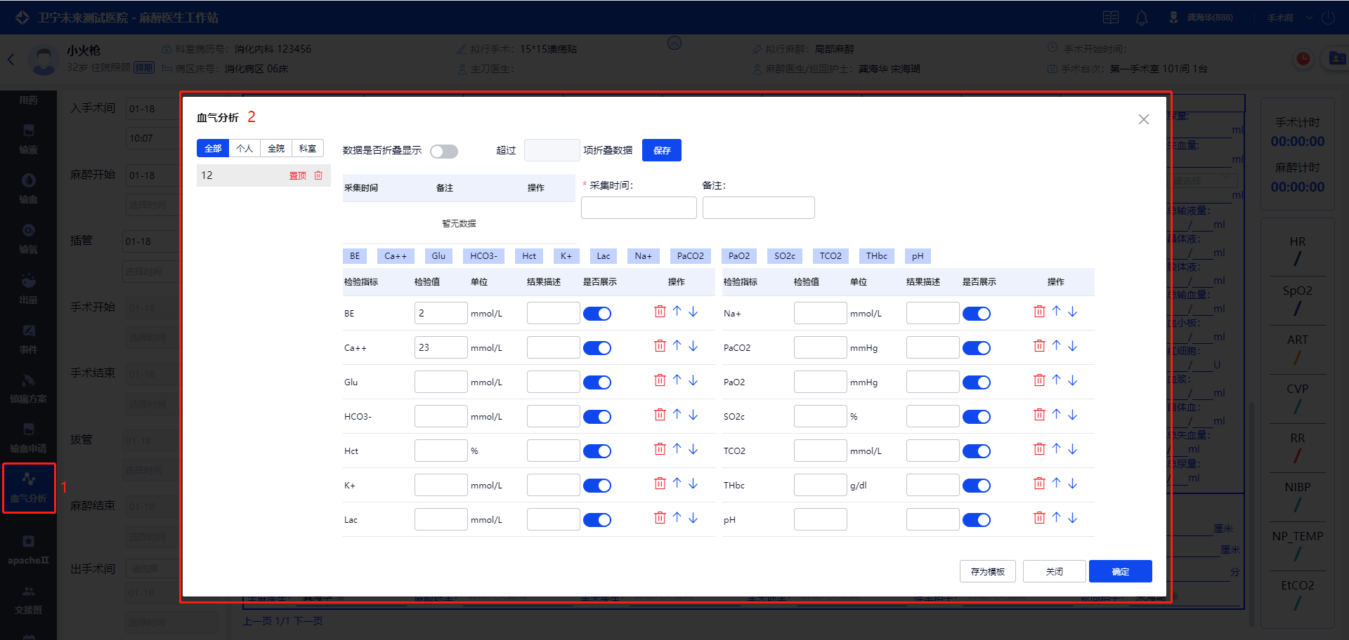The height and width of the screenshot is (640, 1349).
Task: Click the PaCO2 indicator tag
Action: pos(691,256)
